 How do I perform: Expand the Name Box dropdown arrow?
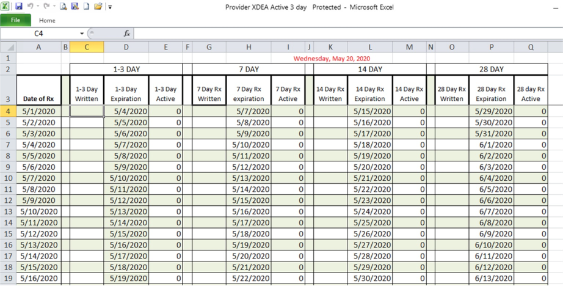(x=82, y=34)
